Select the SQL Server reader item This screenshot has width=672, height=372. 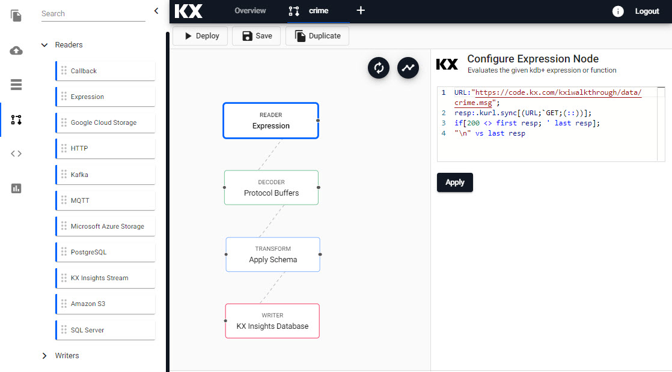105,329
